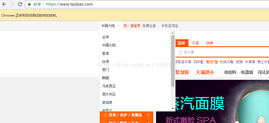Open the 四件套 hot search link
Image resolution: width=269 pixels, height=123 pixels.
[x=199, y=62]
